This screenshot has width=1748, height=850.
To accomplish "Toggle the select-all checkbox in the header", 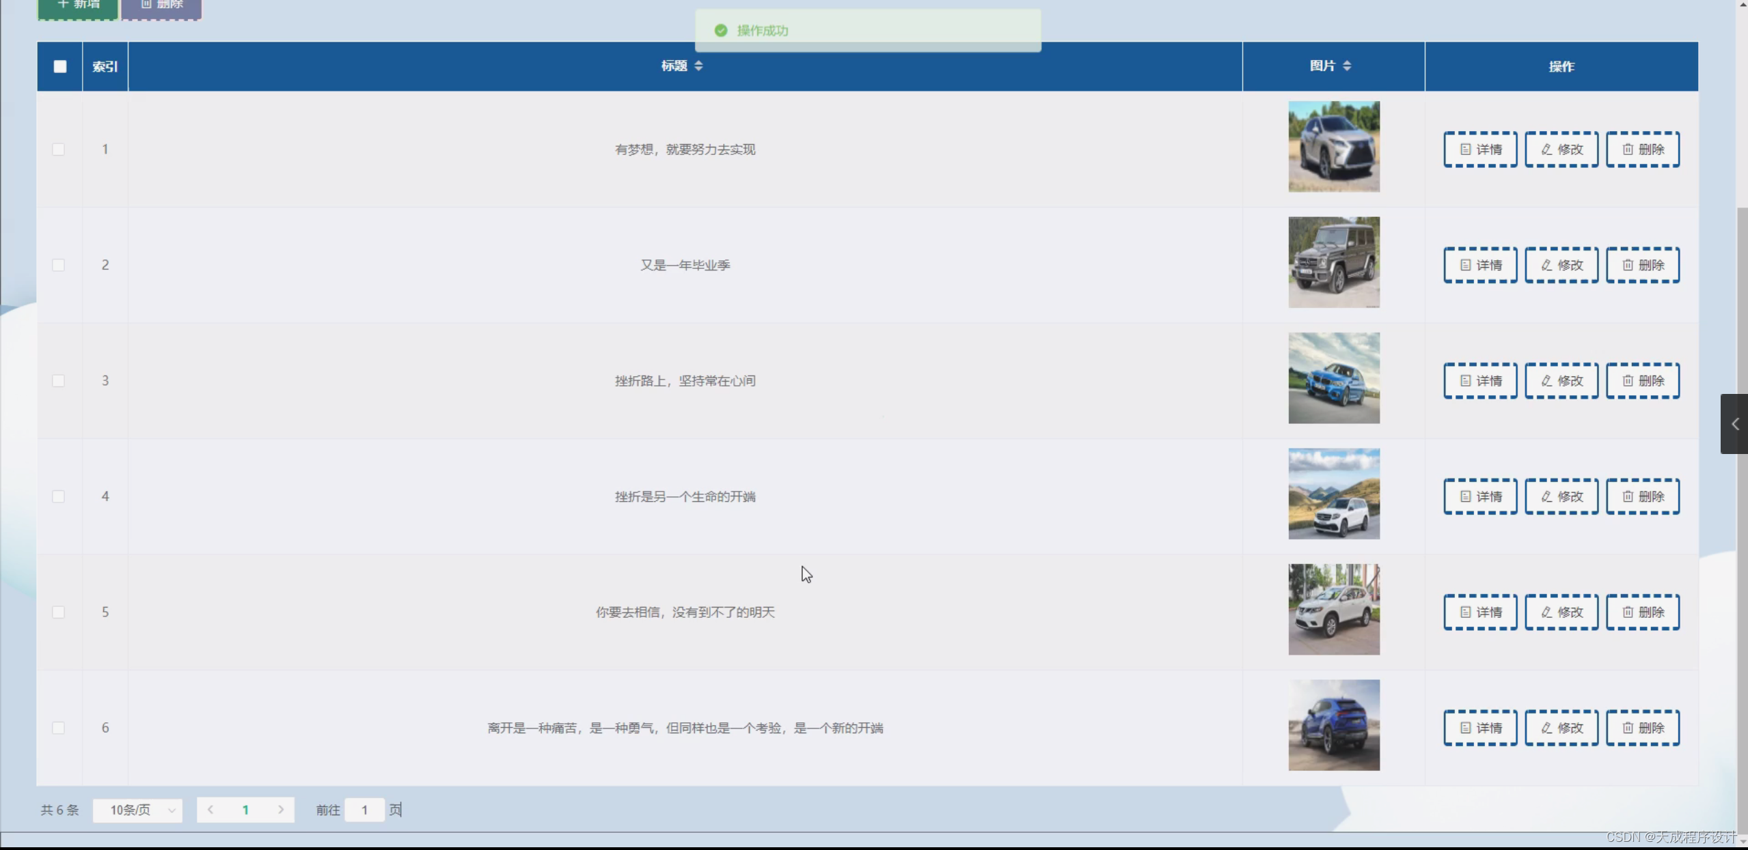I will pyautogui.click(x=60, y=66).
